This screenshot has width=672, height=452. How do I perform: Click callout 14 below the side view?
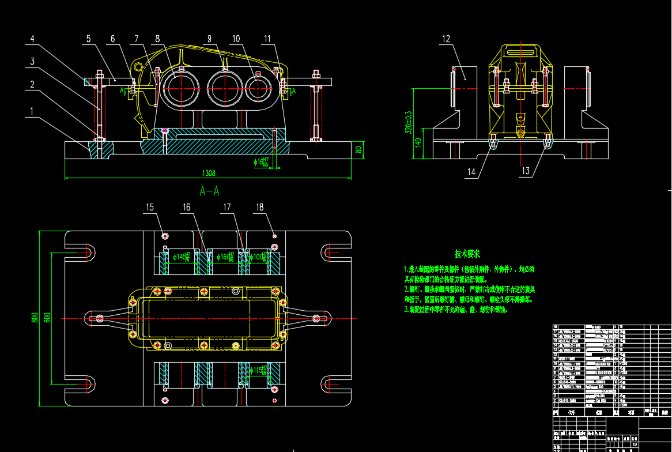tap(471, 172)
